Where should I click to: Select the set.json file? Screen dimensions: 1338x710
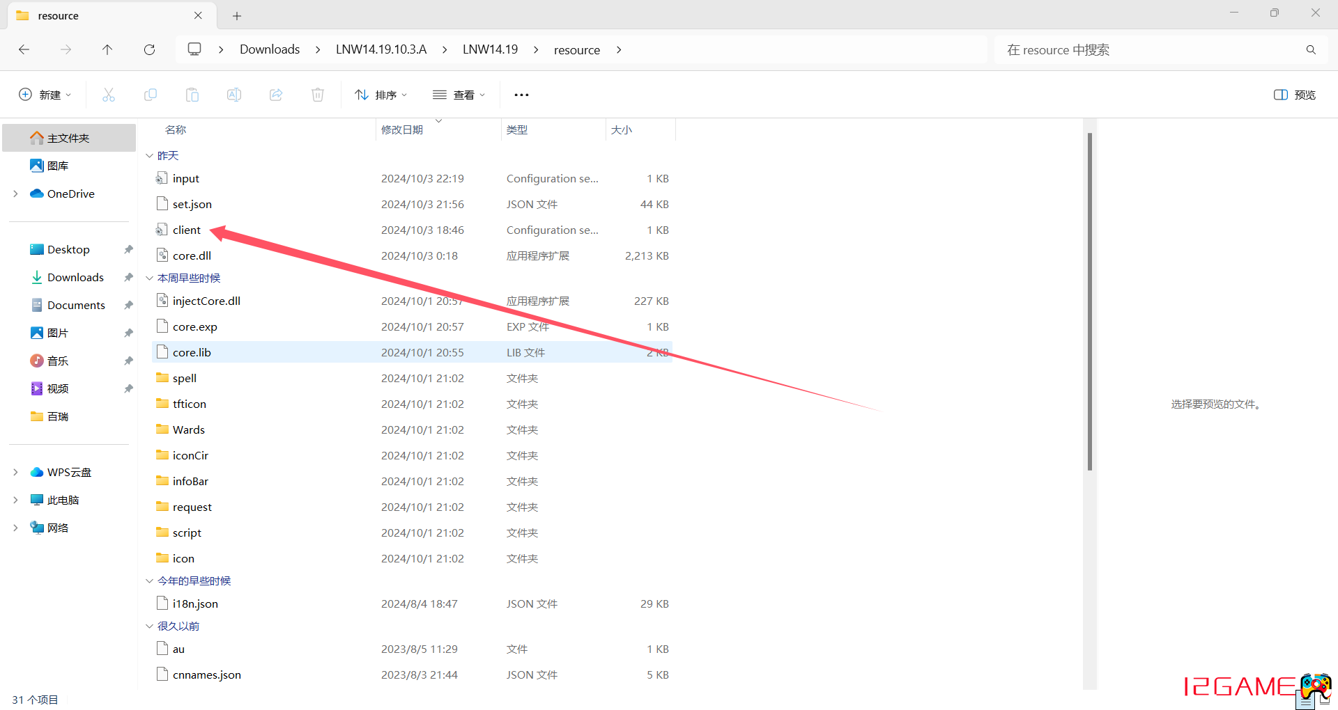[x=412, y=204]
